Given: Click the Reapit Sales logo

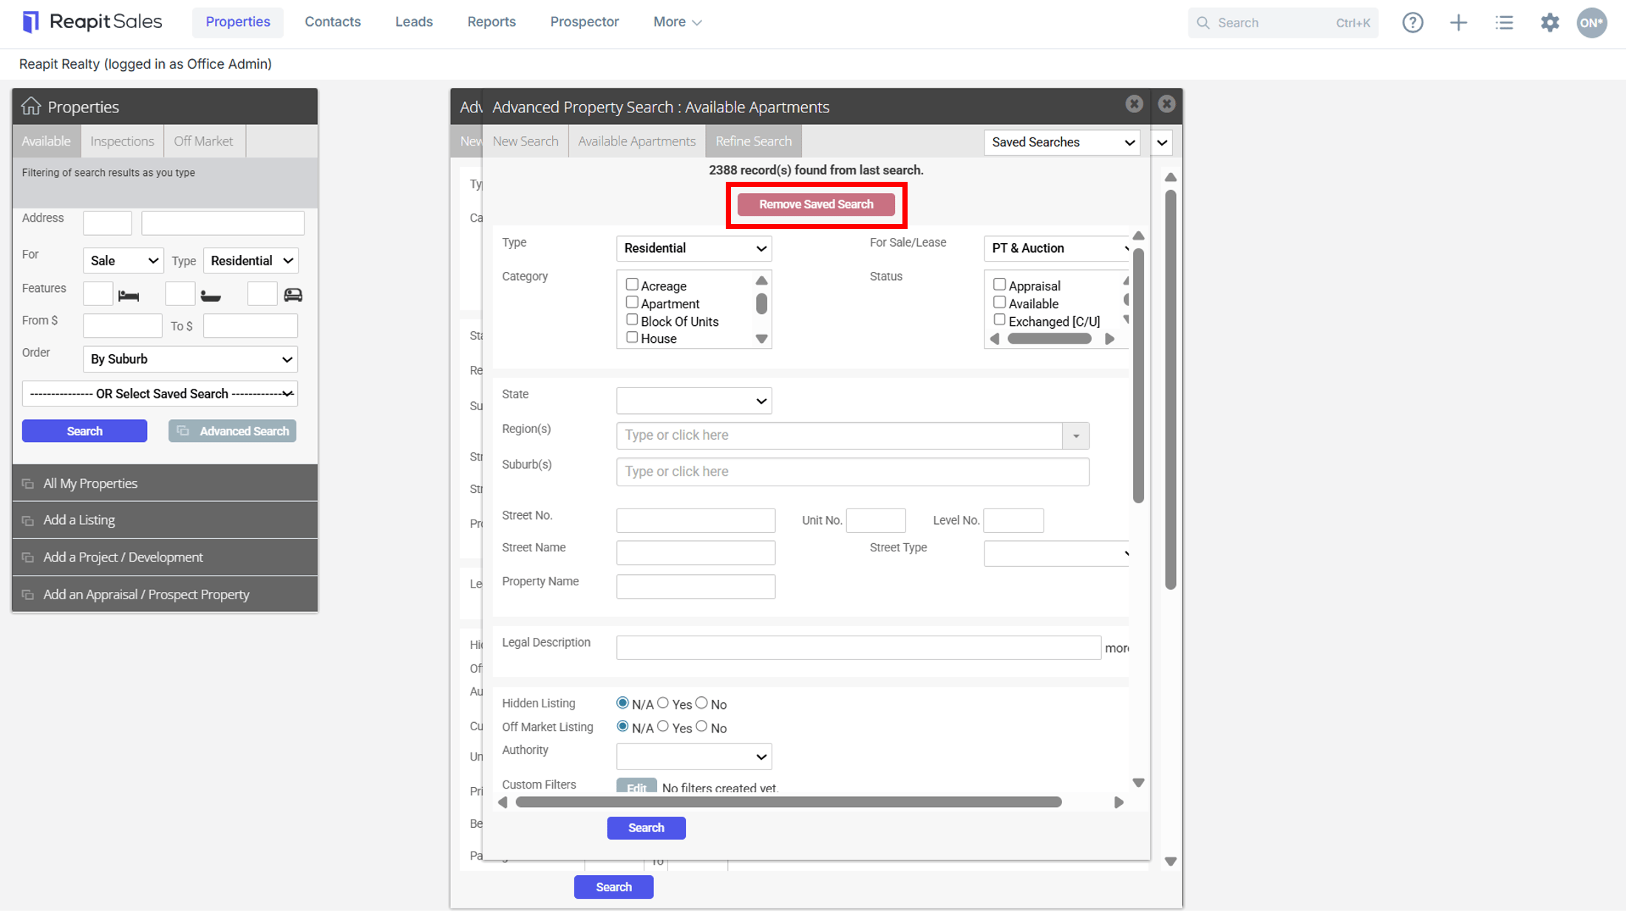Looking at the screenshot, I should click(92, 21).
